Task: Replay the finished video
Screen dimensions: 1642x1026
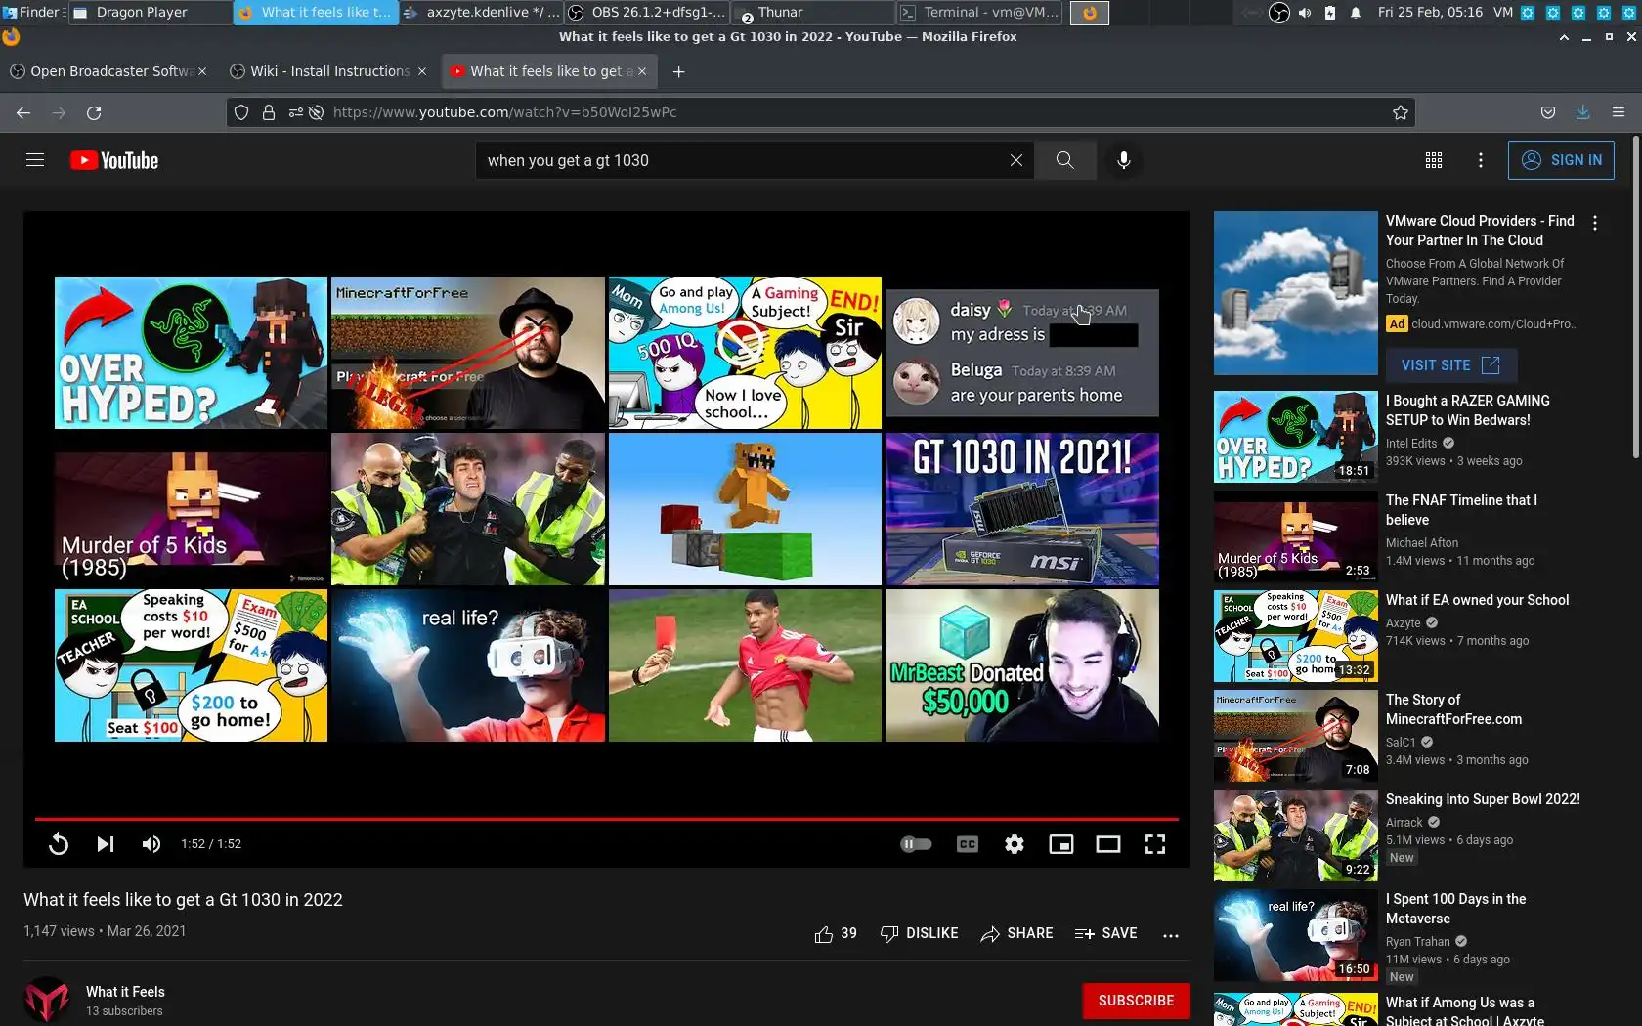Action: tap(59, 844)
